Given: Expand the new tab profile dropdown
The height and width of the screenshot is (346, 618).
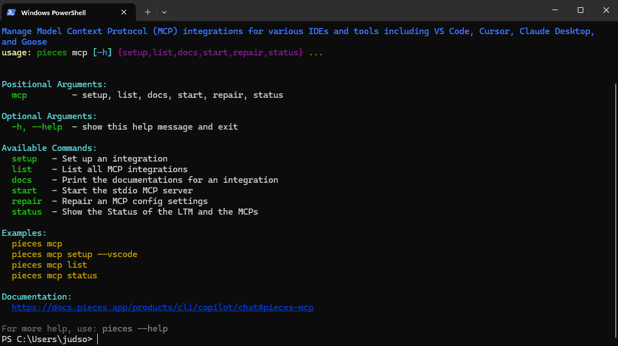Looking at the screenshot, I should [164, 12].
